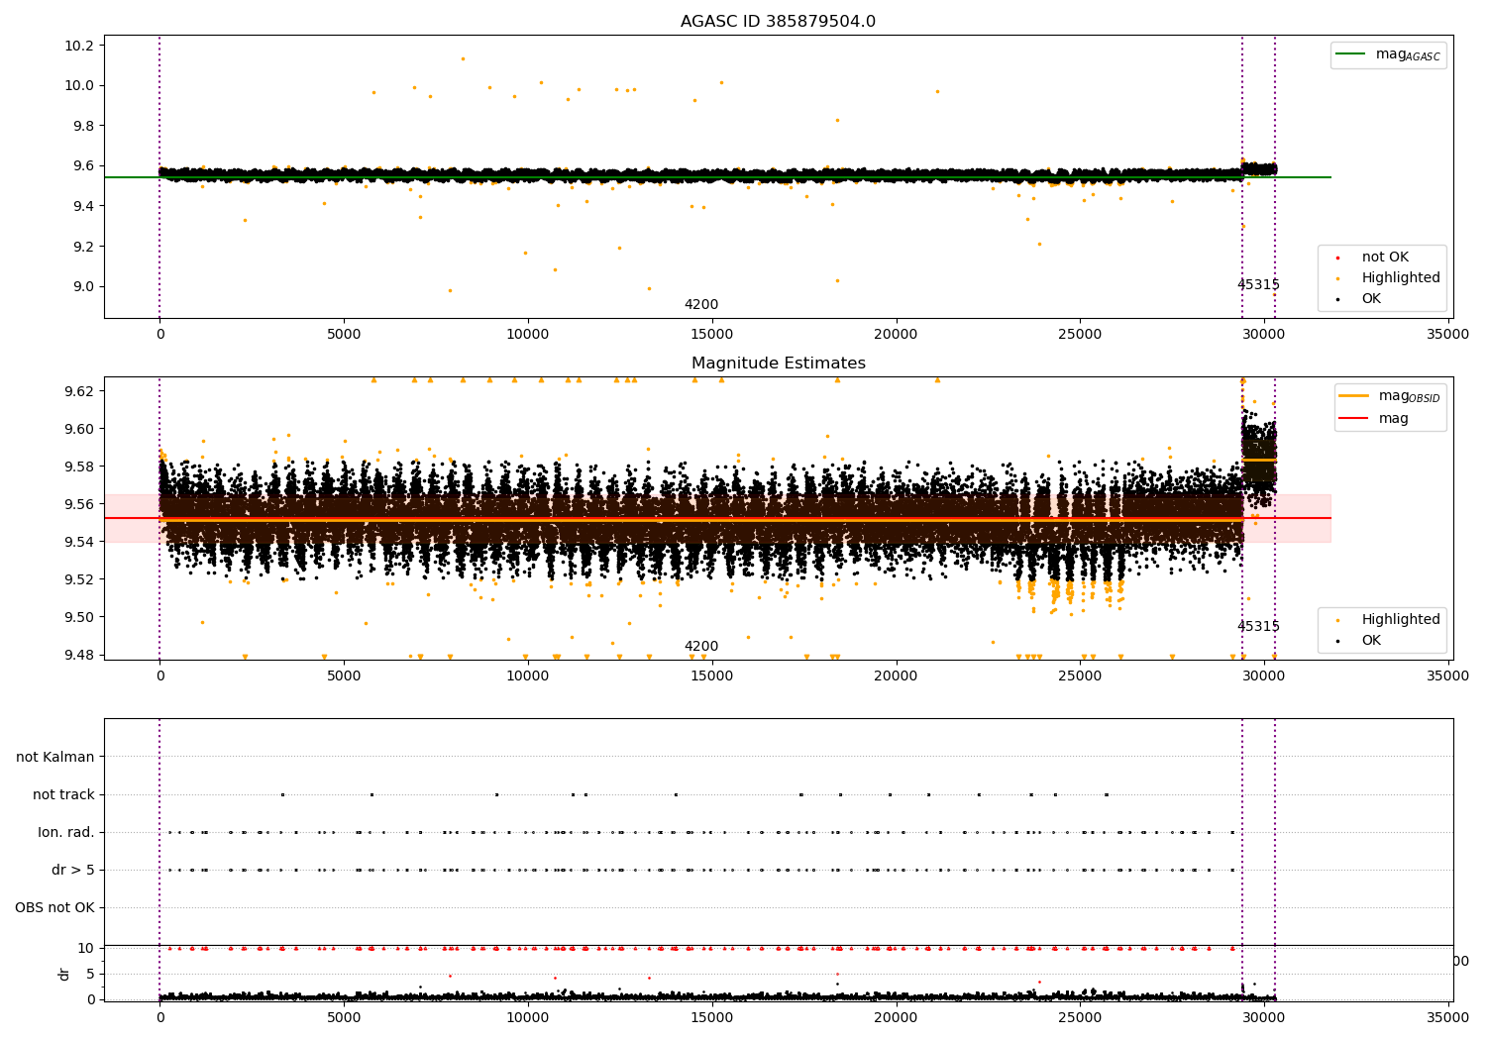Viewport: 1486px width, 1040px height.
Task: Click the 5000 x-axis tick under the top plot
Action: (344, 335)
